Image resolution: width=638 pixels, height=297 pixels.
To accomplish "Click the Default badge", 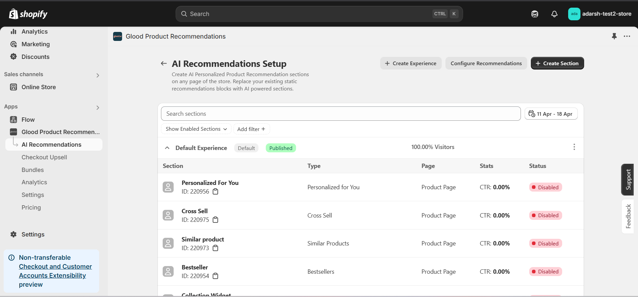I will pos(246,148).
